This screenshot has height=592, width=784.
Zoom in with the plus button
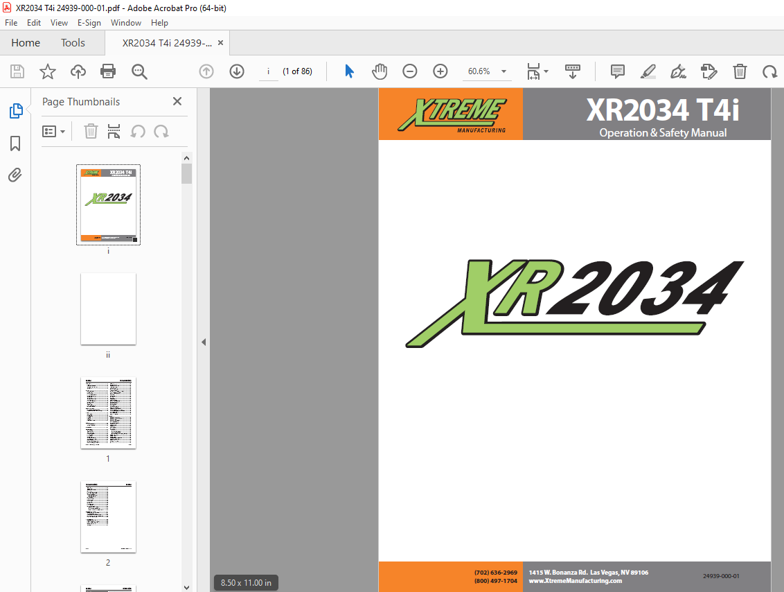click(x=440, y=71)
